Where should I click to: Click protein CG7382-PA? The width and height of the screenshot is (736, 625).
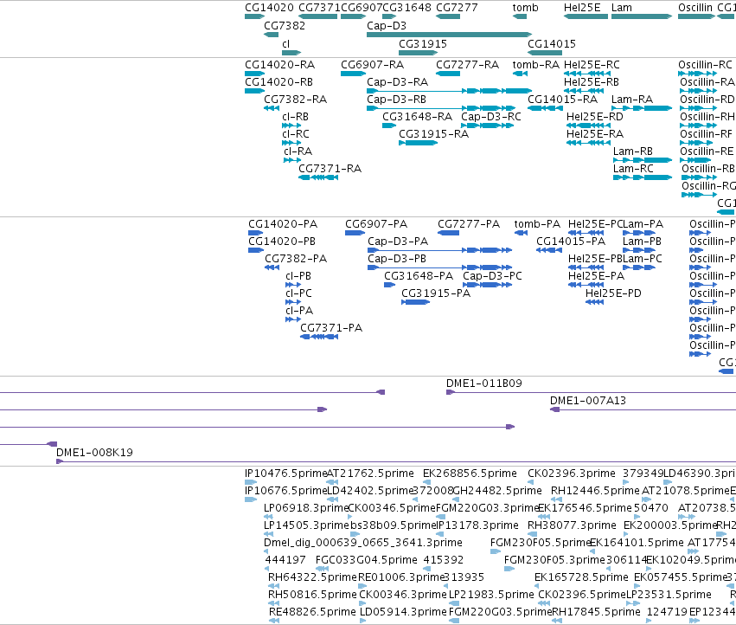click(272, 267)
